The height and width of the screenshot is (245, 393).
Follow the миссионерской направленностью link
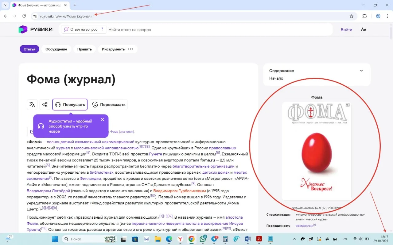point(106,148)
